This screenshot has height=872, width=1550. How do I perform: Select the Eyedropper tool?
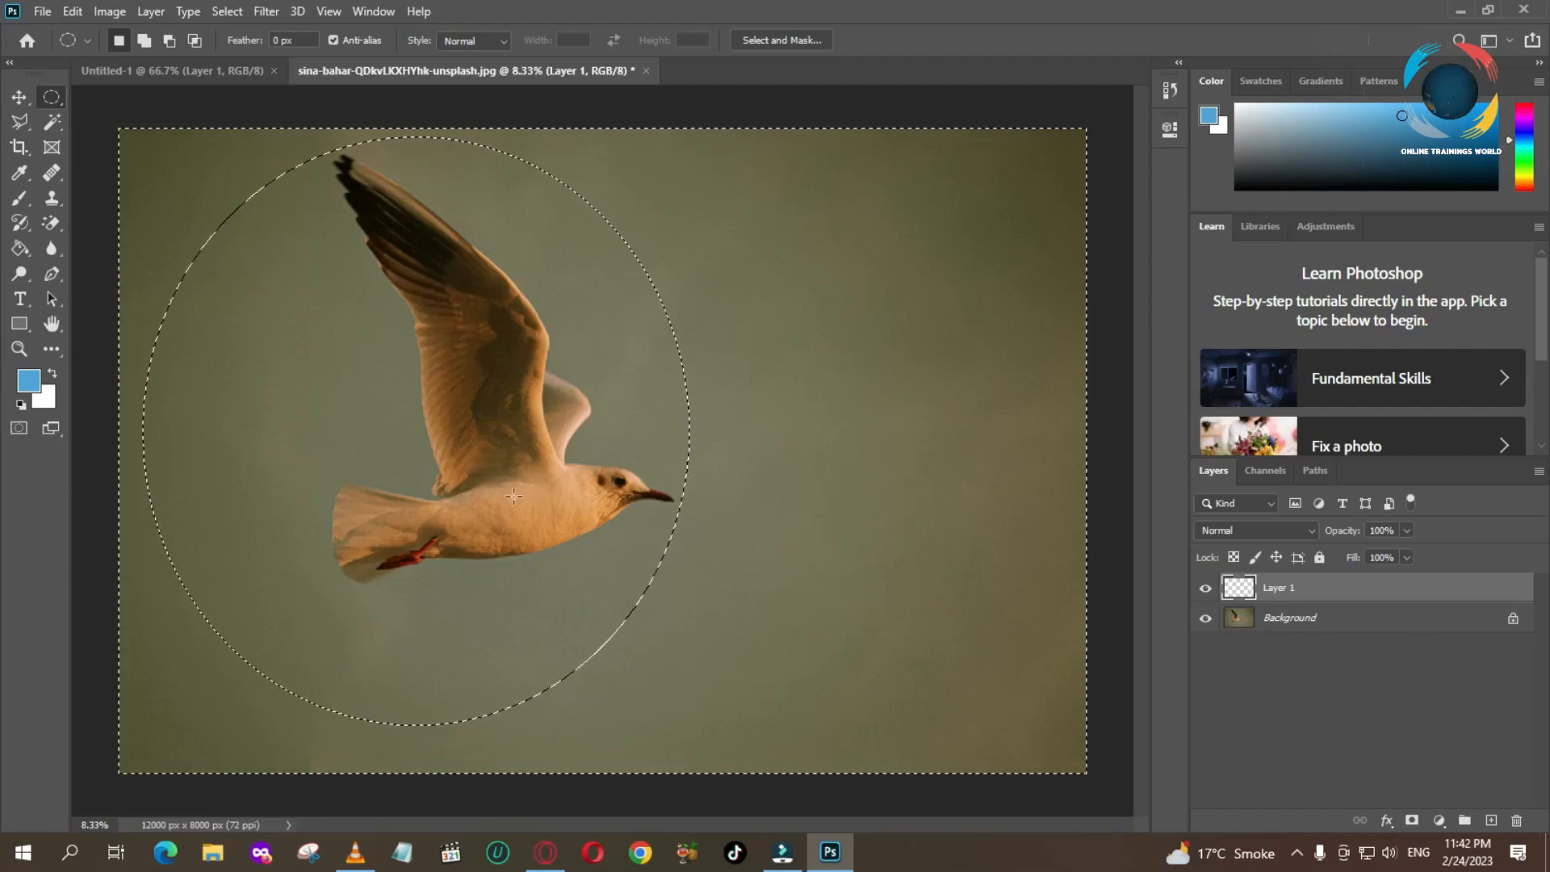[x=19, y=173]
